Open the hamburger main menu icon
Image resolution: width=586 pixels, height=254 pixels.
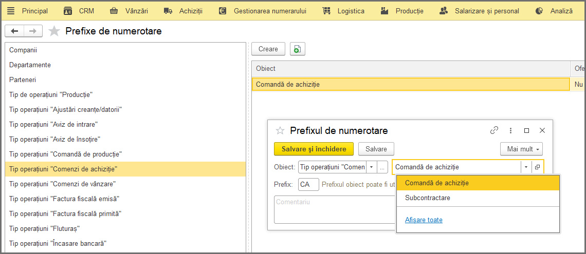pyautogui.click(x=11, y=11)
